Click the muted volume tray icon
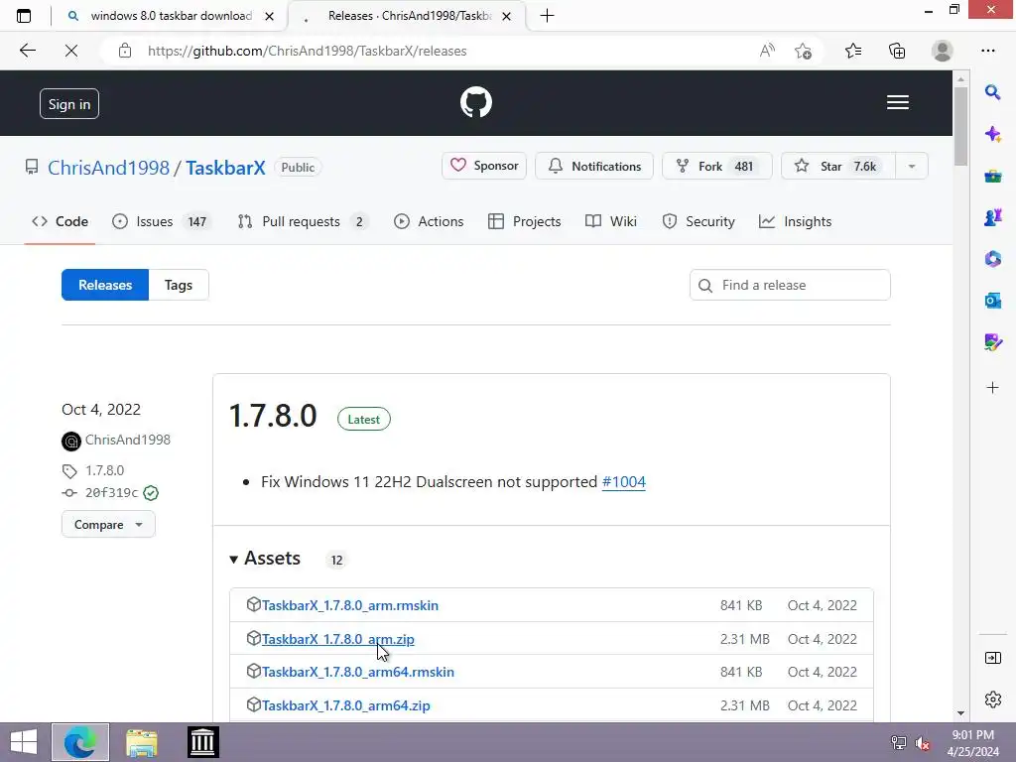1016x762 pixels. [x=922, y=743]
